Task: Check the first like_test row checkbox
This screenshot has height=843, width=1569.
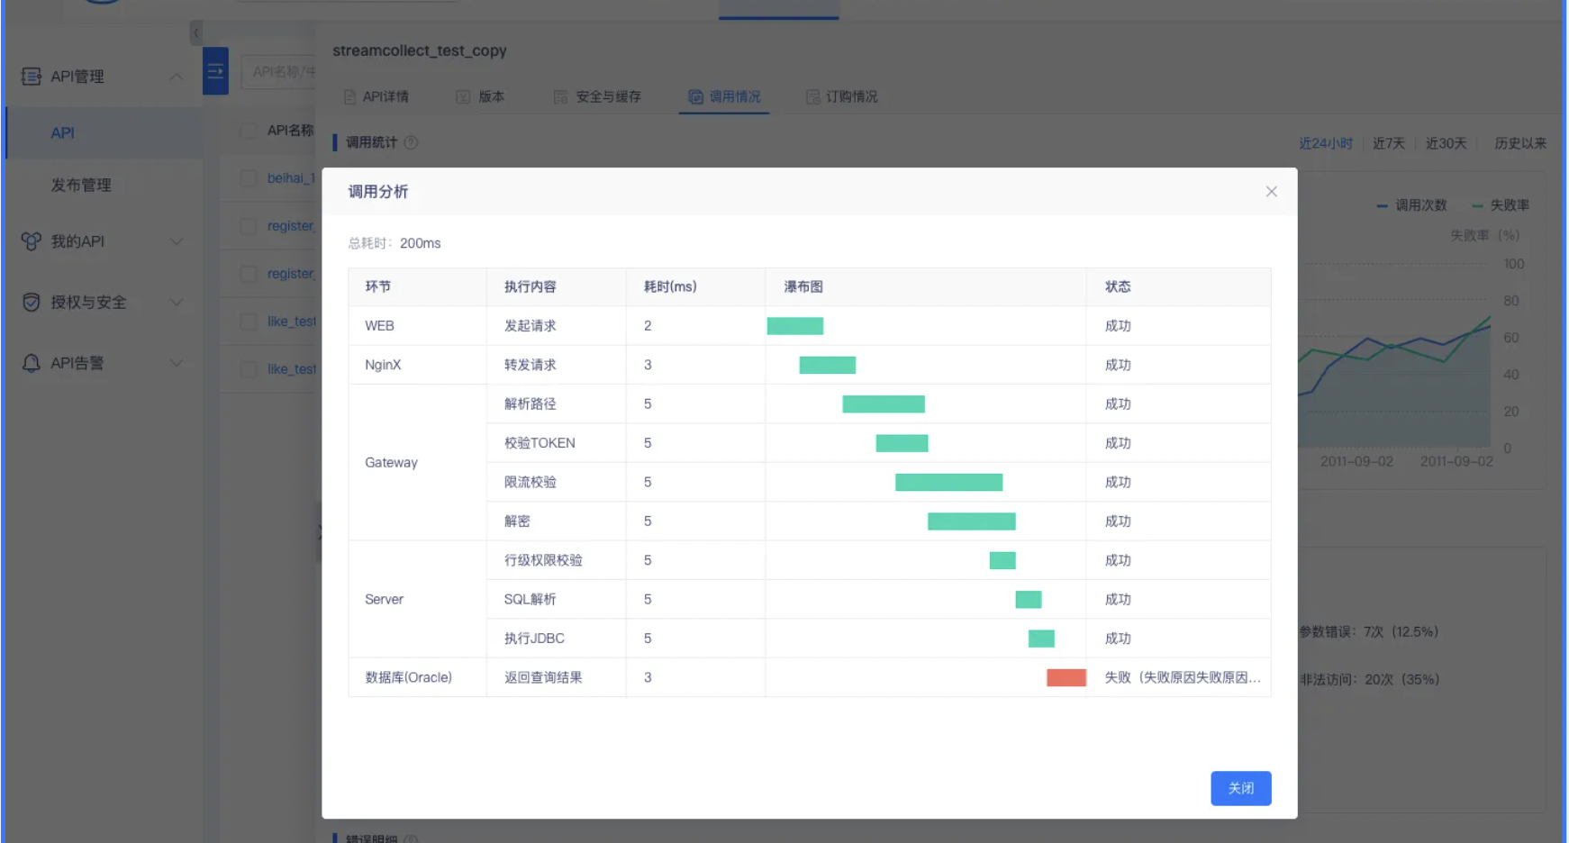Action: 249,322
